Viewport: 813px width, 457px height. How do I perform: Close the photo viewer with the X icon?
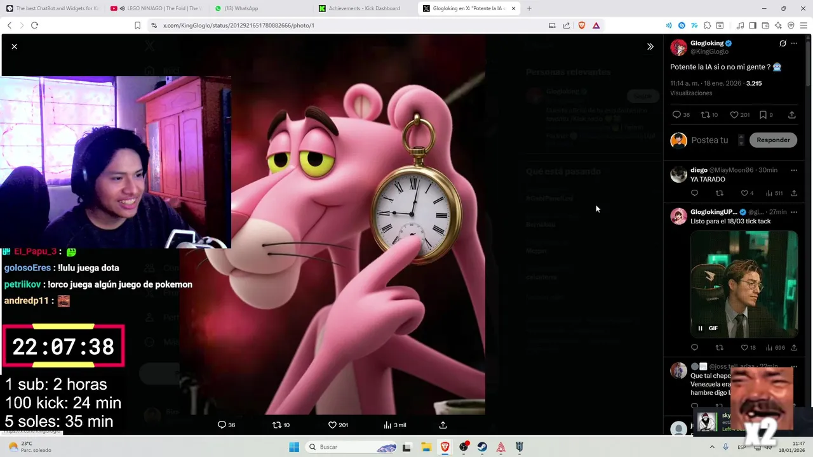pos(14,46)
